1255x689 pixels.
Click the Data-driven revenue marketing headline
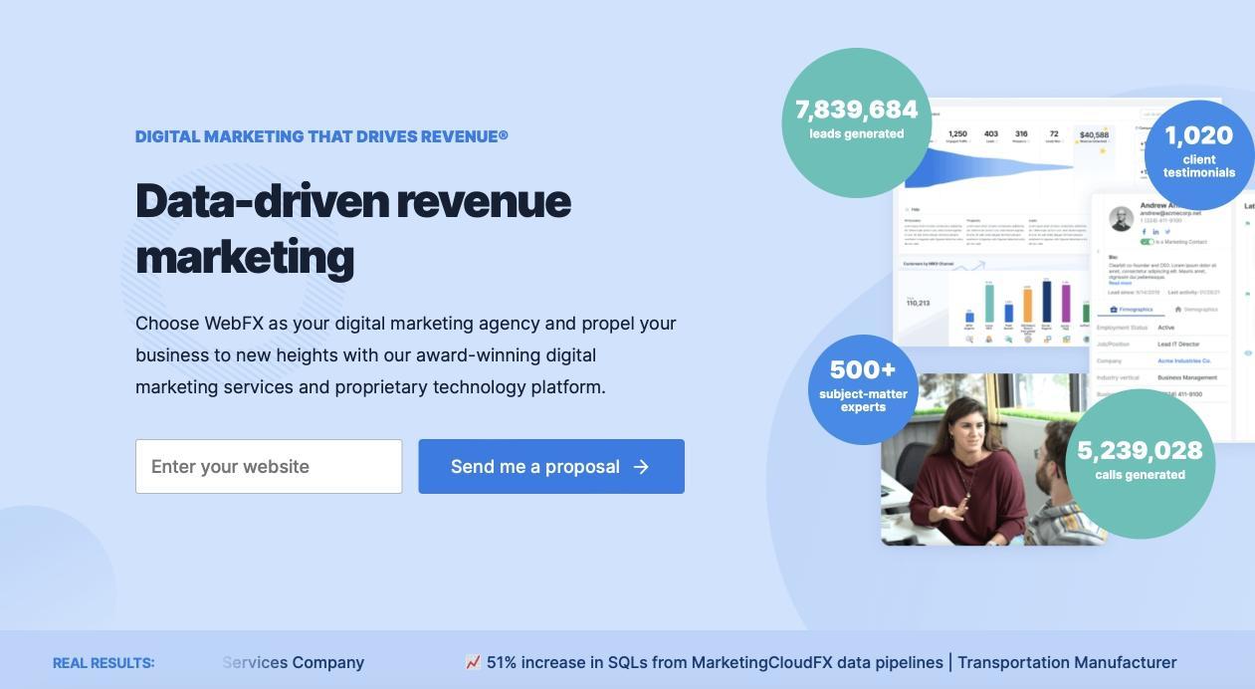point(353,229)
